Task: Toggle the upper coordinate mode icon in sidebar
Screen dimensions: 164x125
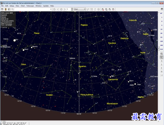Action: [x=162, y=54]
